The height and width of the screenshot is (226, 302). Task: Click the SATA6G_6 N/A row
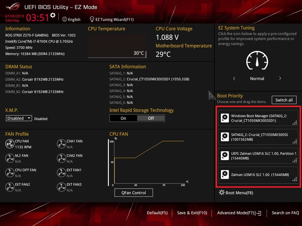coord(121,103)
